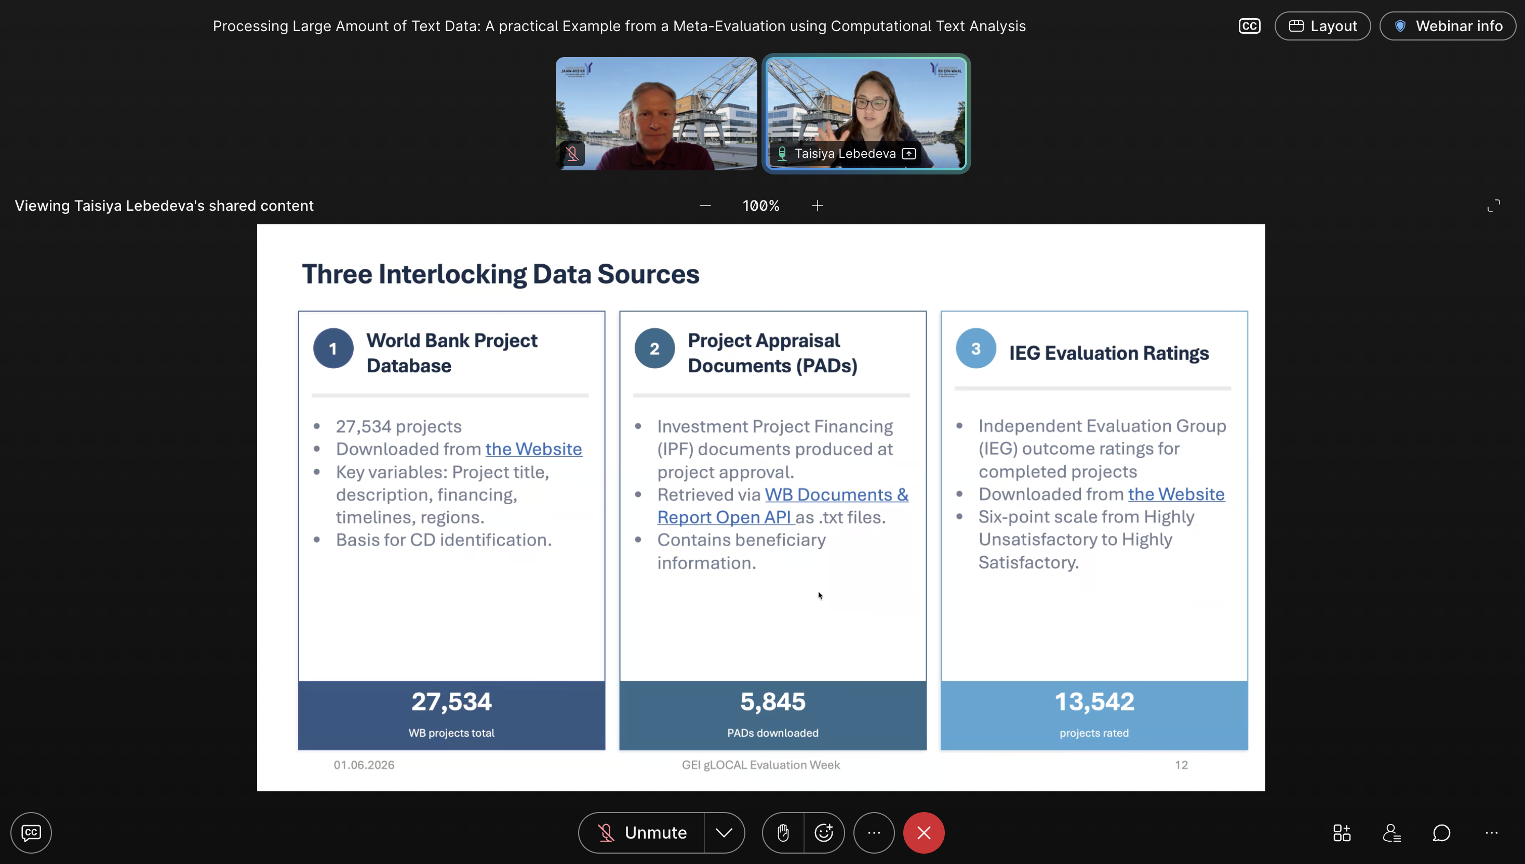The height and width of the screenshot is (864, 1525).
Task: Open the far-right more panels ellipsis
Action: click(x=1491, y=832)
